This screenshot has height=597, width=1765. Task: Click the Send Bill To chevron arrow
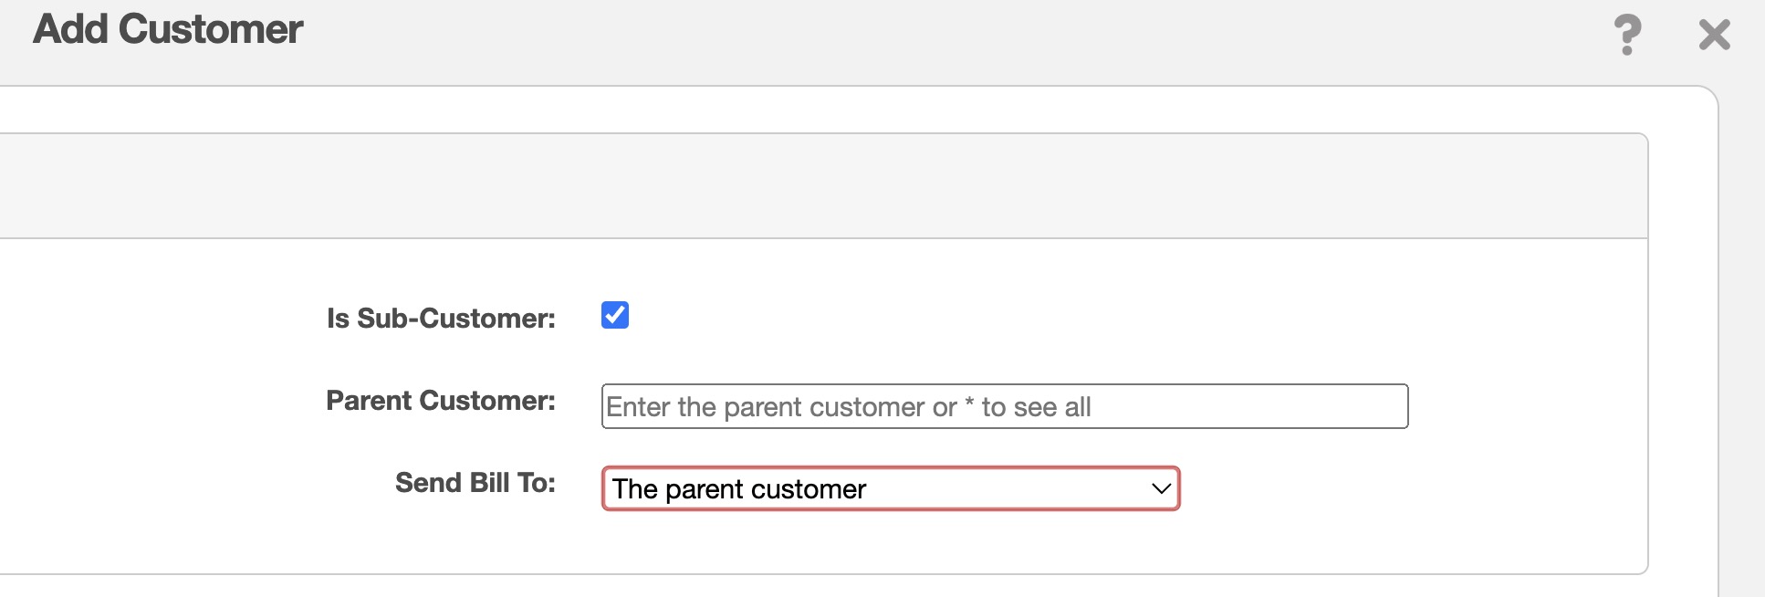[1161, 488]
